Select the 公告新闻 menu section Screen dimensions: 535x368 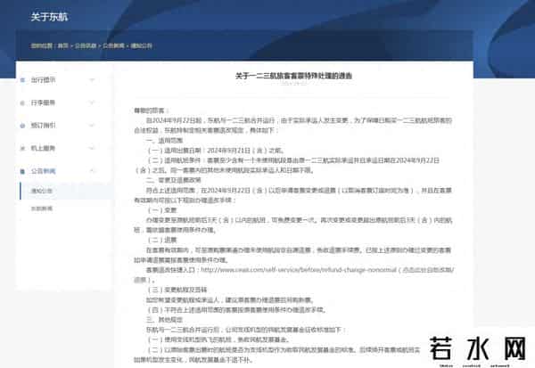coord(43,171)
